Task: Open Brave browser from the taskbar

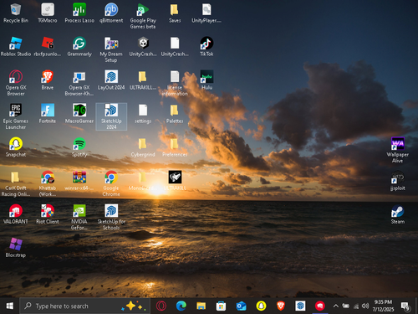Action: tap(281, 306)
